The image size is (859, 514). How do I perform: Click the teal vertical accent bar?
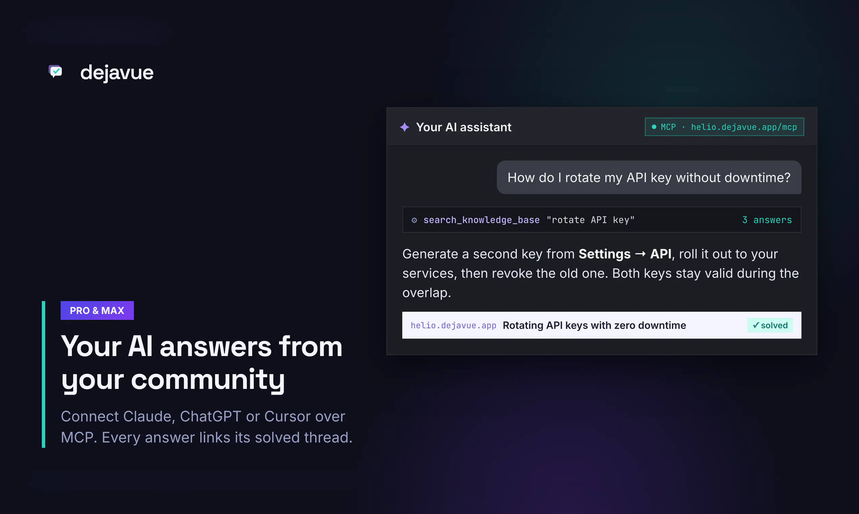click(x=44, y=374)
